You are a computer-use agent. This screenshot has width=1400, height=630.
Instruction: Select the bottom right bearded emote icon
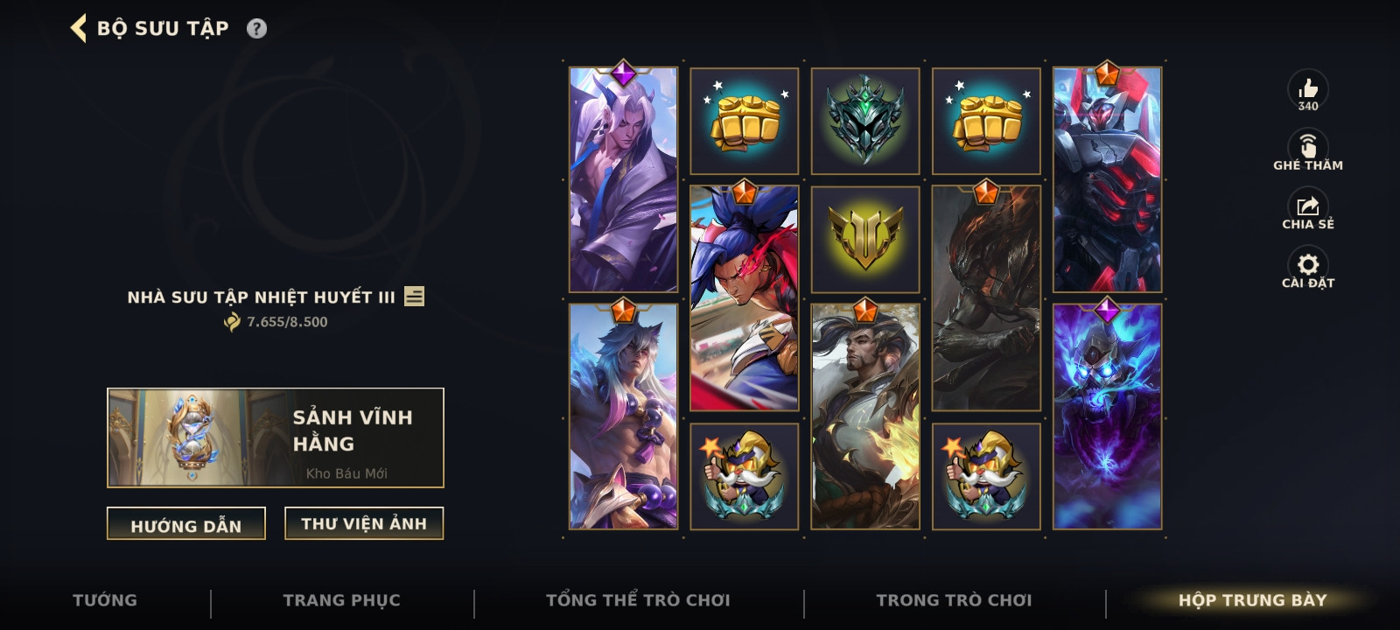[x=986, y=476]
